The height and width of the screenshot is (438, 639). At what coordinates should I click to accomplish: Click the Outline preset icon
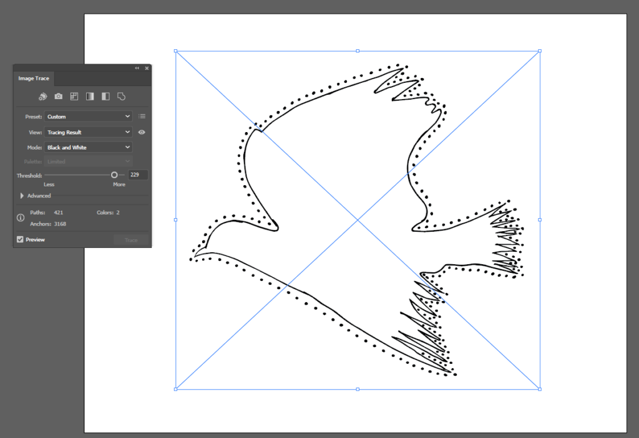[122, 97]
